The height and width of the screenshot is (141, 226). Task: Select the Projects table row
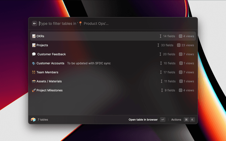point(113,45)
